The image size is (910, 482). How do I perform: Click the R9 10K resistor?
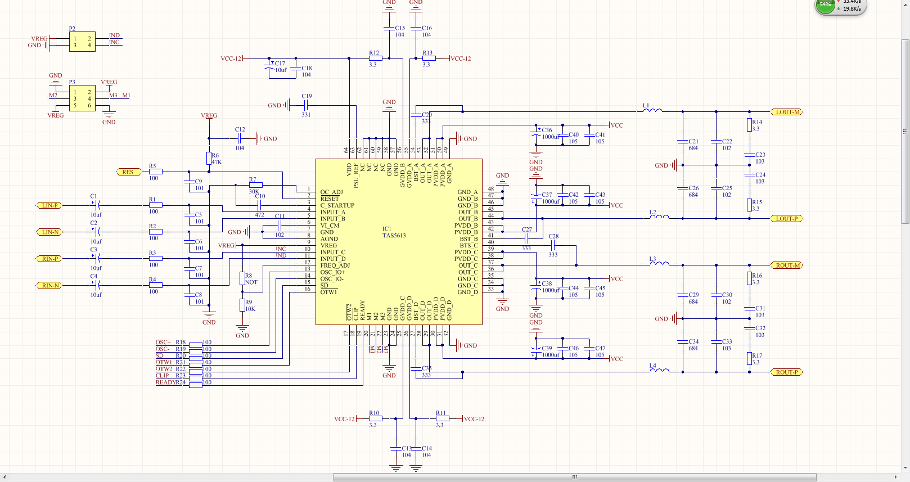tap(242, 305)
